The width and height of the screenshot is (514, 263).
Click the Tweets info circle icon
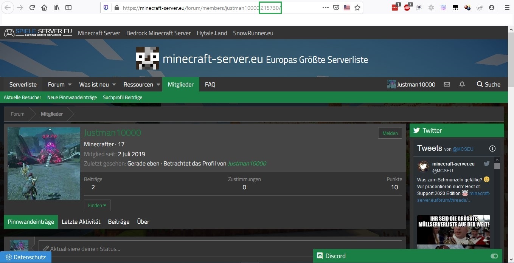(x=492, y=149)
